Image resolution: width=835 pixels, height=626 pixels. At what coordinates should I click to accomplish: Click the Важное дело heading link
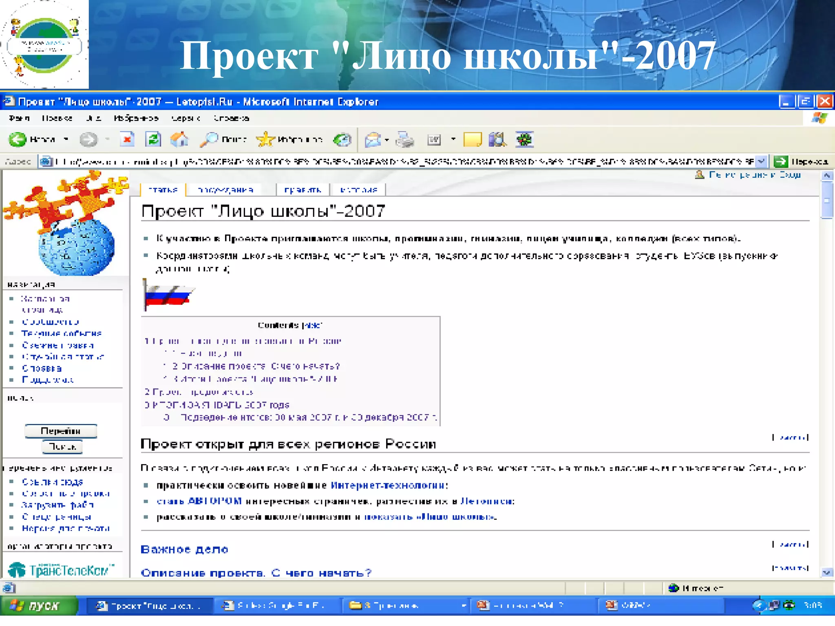pyautogui.click(x=184, y=549)
